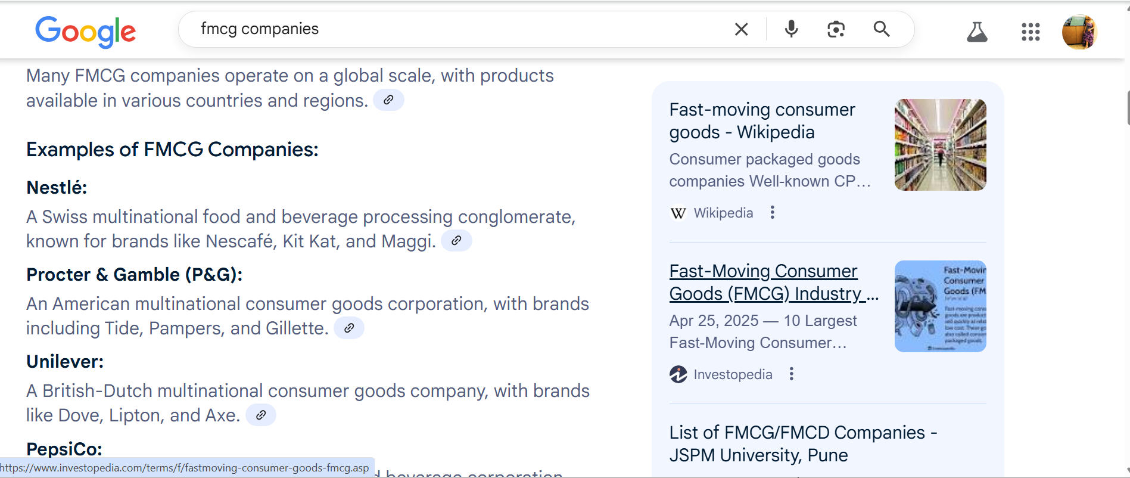Viewport: 1130px width, 478px height.
Task: Open List of FMCG/FMCD Companies JSPM link
Action: pos(803,443)
